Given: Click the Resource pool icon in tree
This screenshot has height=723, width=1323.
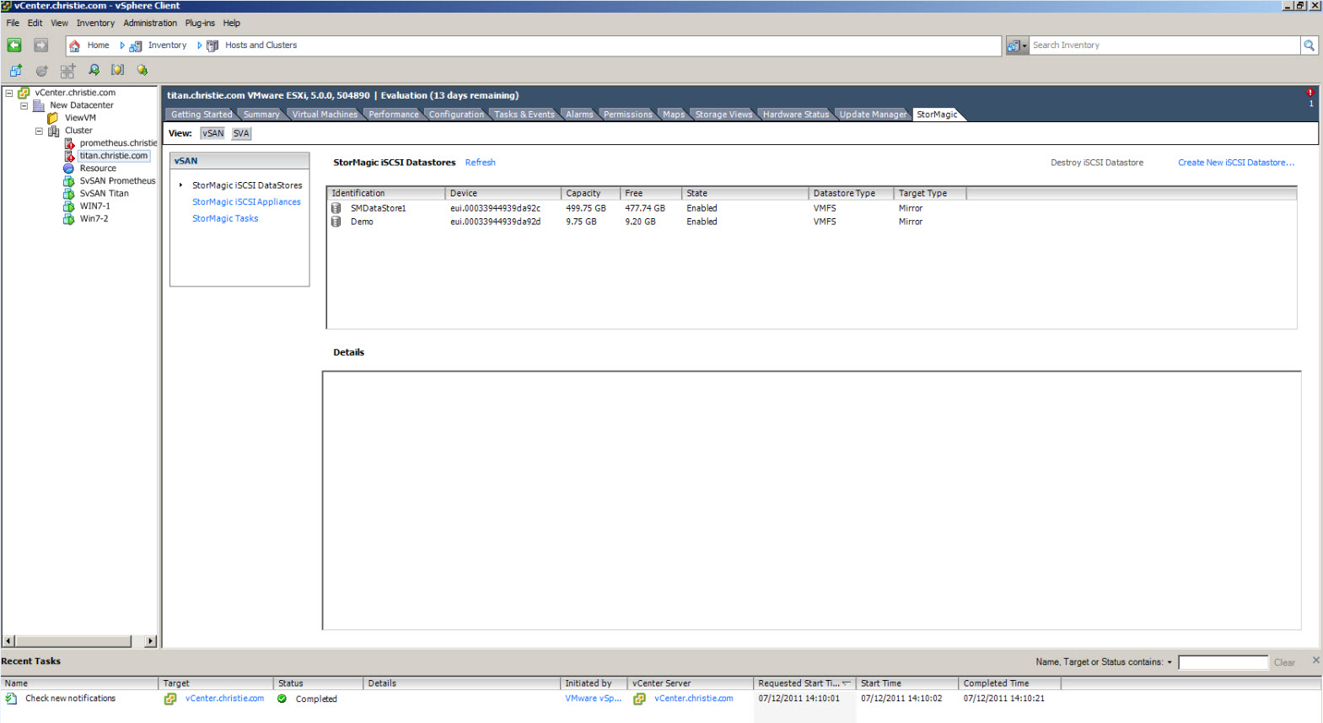Looking at the screenshot, I should coord(69,169).
